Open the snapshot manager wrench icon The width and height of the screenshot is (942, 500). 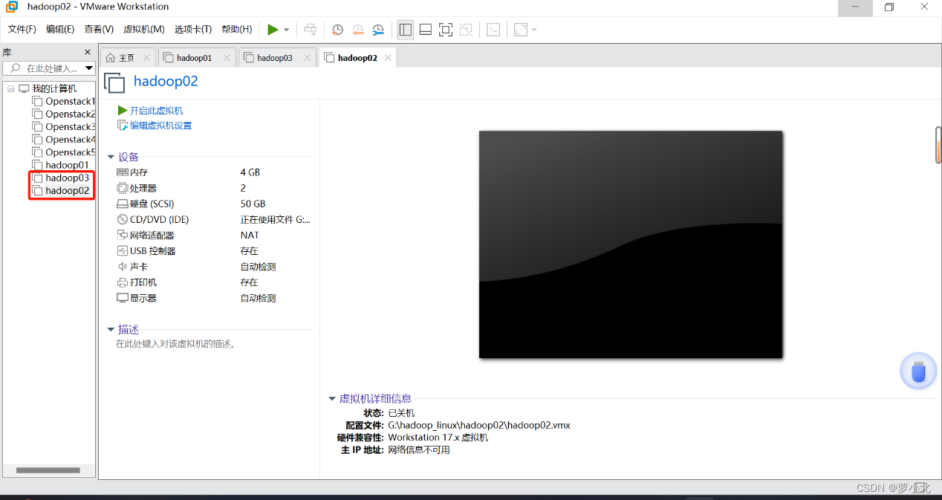(378, 30)
